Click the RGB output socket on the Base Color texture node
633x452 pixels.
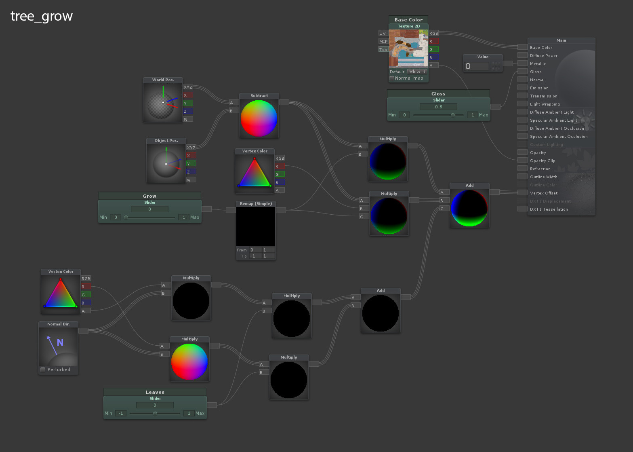433,33
